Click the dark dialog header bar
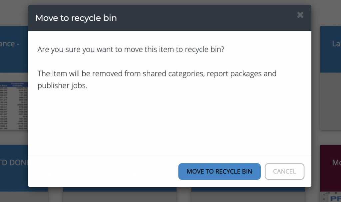Viewport: 341px width, 202px height. pos(200,18)
